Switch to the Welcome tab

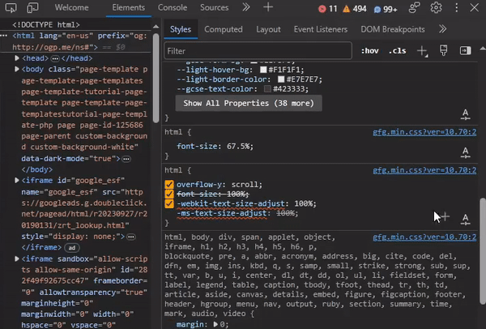[x=71, y=7]
